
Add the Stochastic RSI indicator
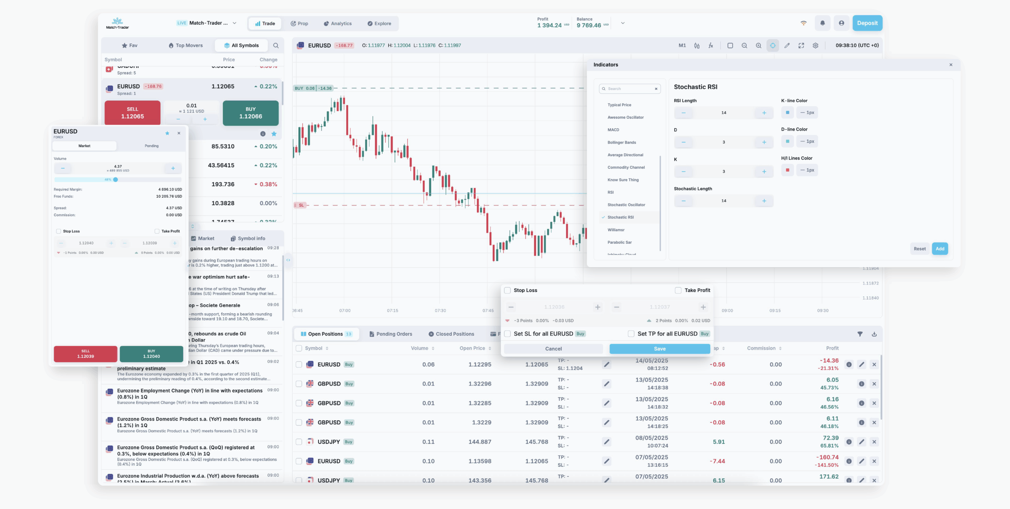pos(940,249)
